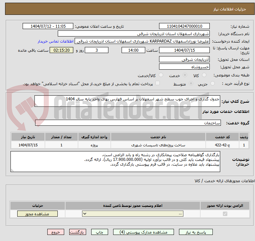The width and height of the screenshot is (255, 241).
Task: Toggle the الزامی بودن ارائه مجوز checkbox
Action: click(225, 214)
